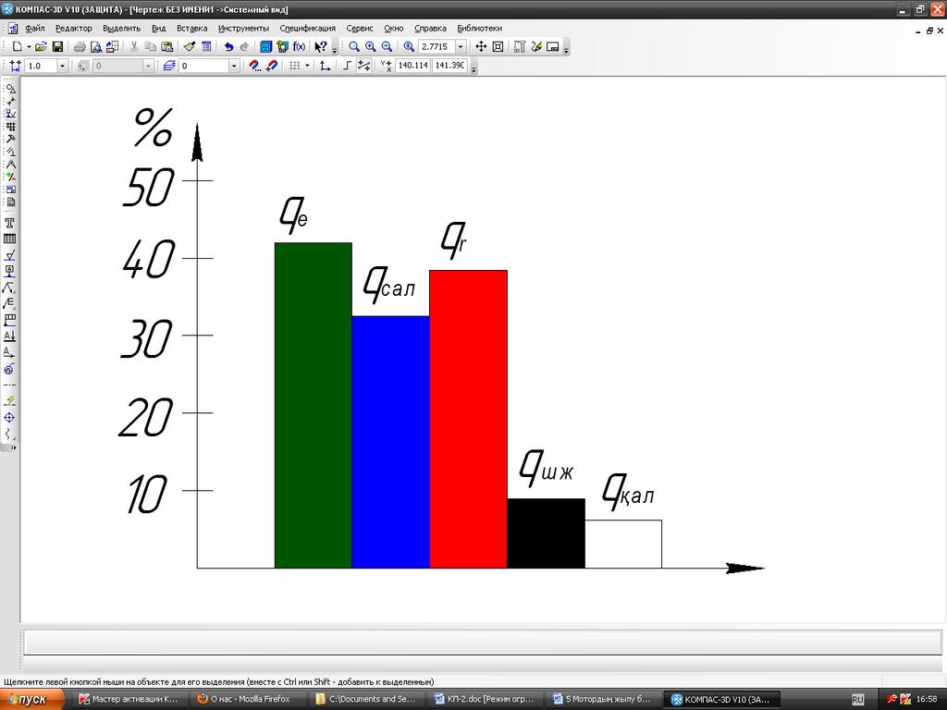Select the red q_r bar
947x710 pixels.
pos(468,419)
